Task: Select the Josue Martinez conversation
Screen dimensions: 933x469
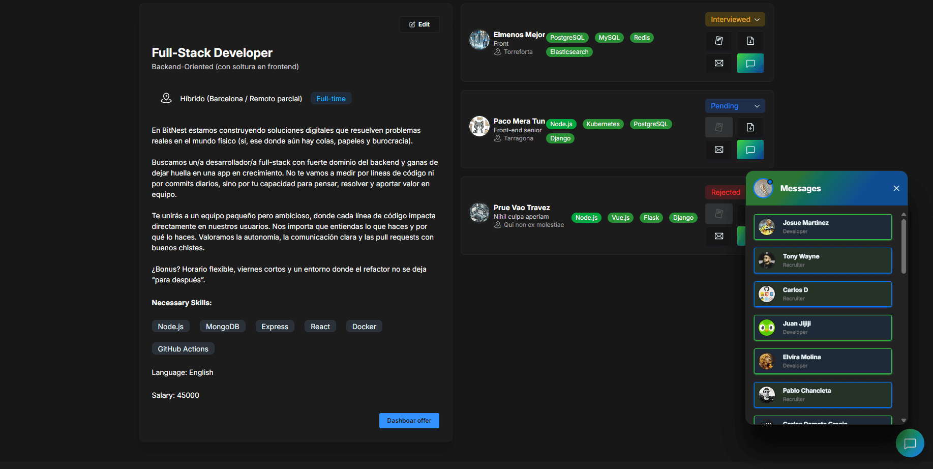Action: [x=822, y=227]
